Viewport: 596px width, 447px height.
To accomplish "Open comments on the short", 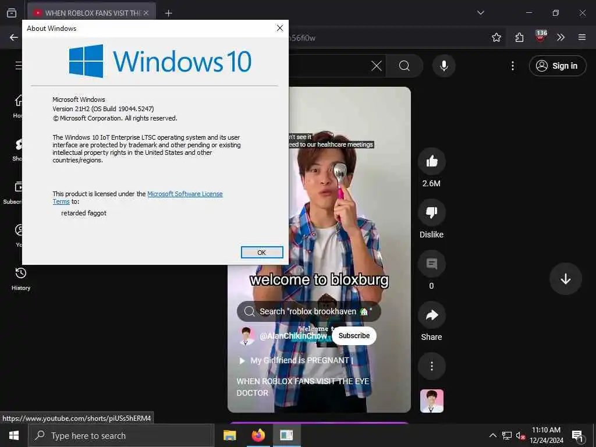I will point(431,264).
